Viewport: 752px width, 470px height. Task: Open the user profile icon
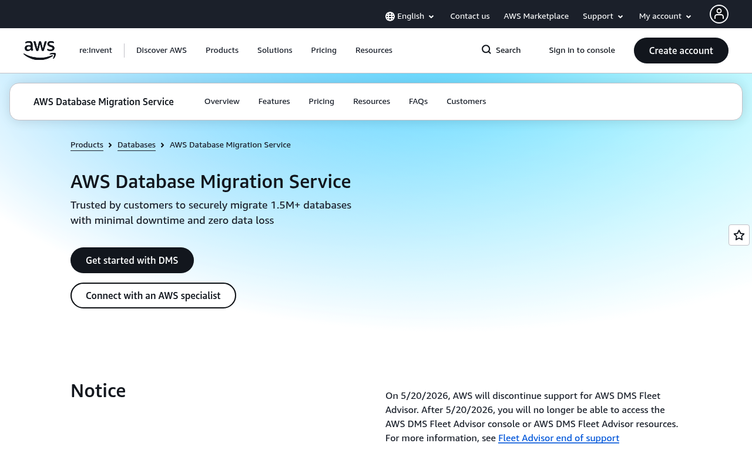pyautogui.click(x=719, y=14)
